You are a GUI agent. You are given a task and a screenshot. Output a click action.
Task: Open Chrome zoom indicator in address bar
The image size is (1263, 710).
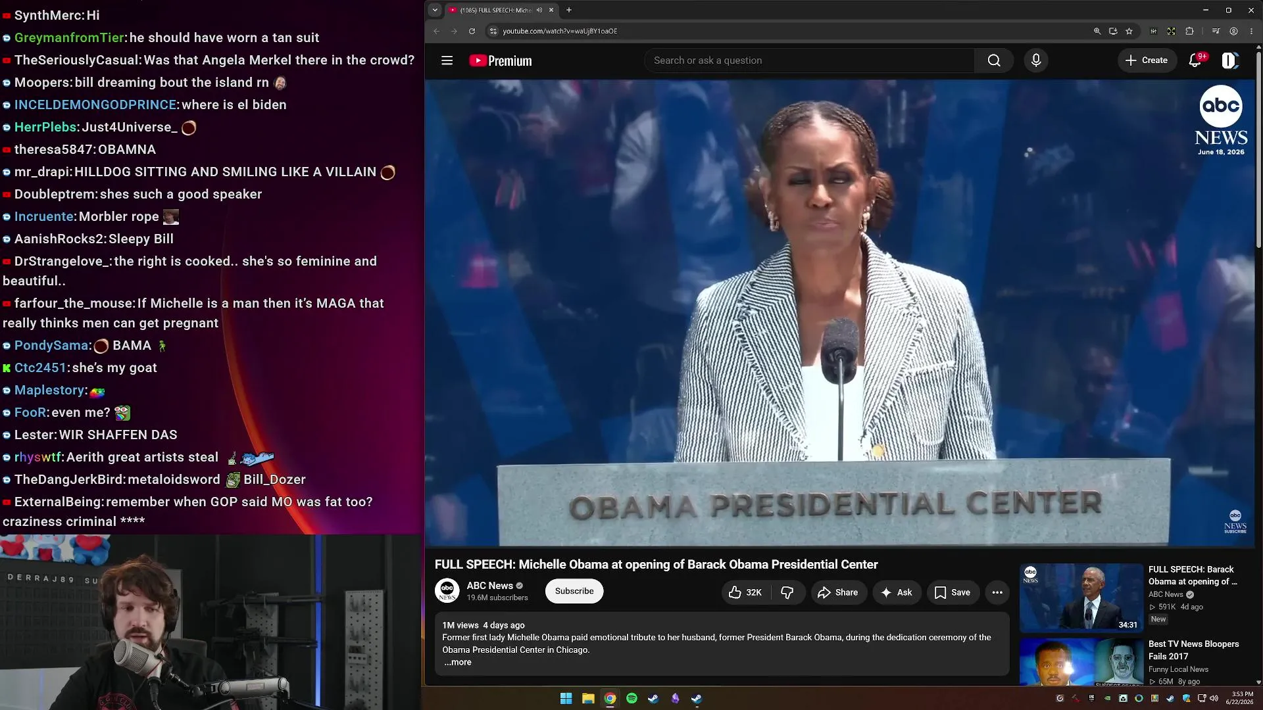pos(1097,31)
